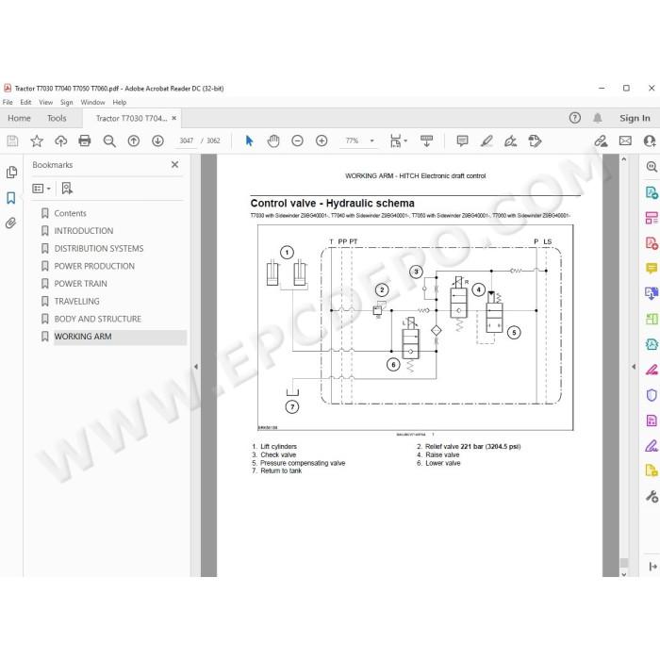Open the TRAVELLING bookmark

pos(76,302)
